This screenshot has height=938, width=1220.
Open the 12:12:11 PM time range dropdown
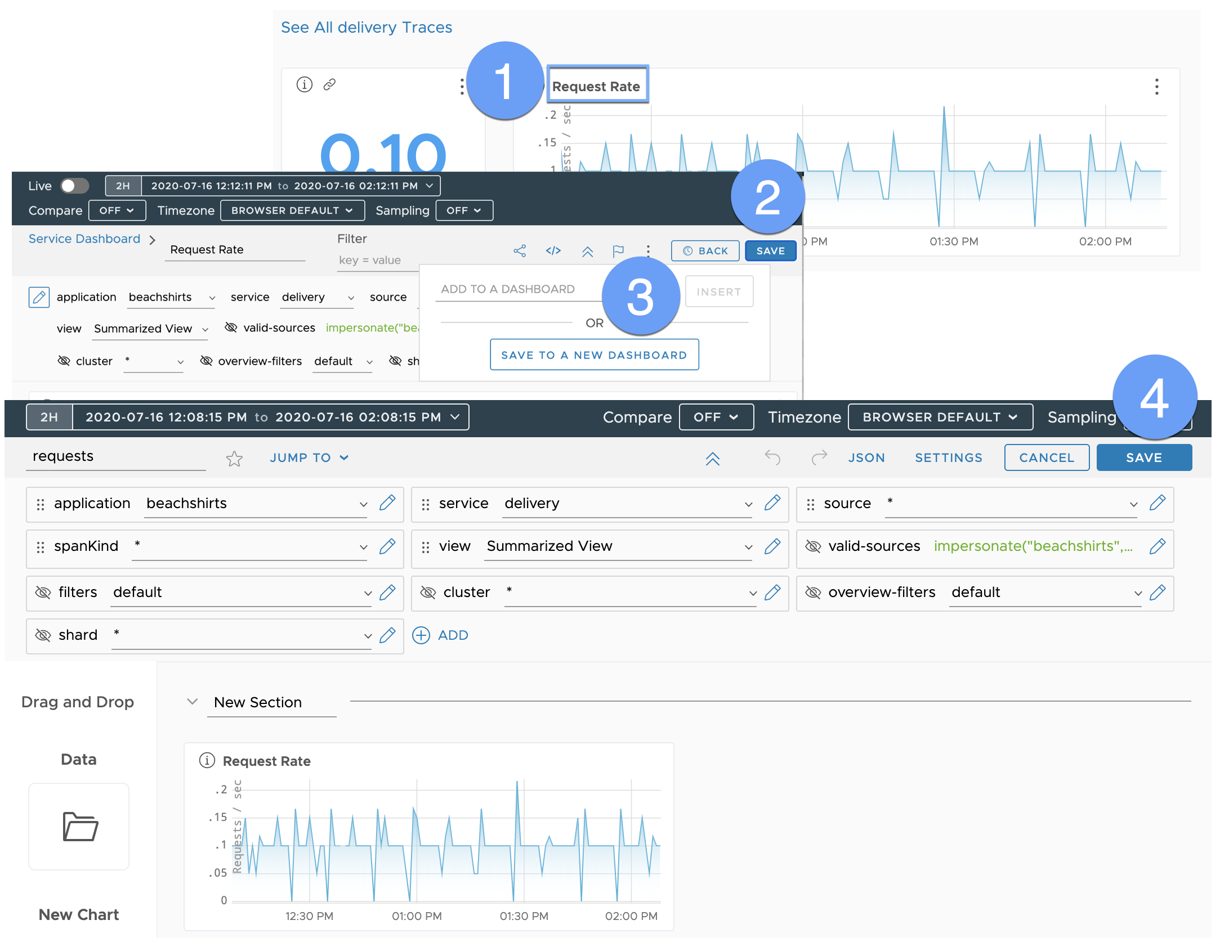[x=291, y=186]
